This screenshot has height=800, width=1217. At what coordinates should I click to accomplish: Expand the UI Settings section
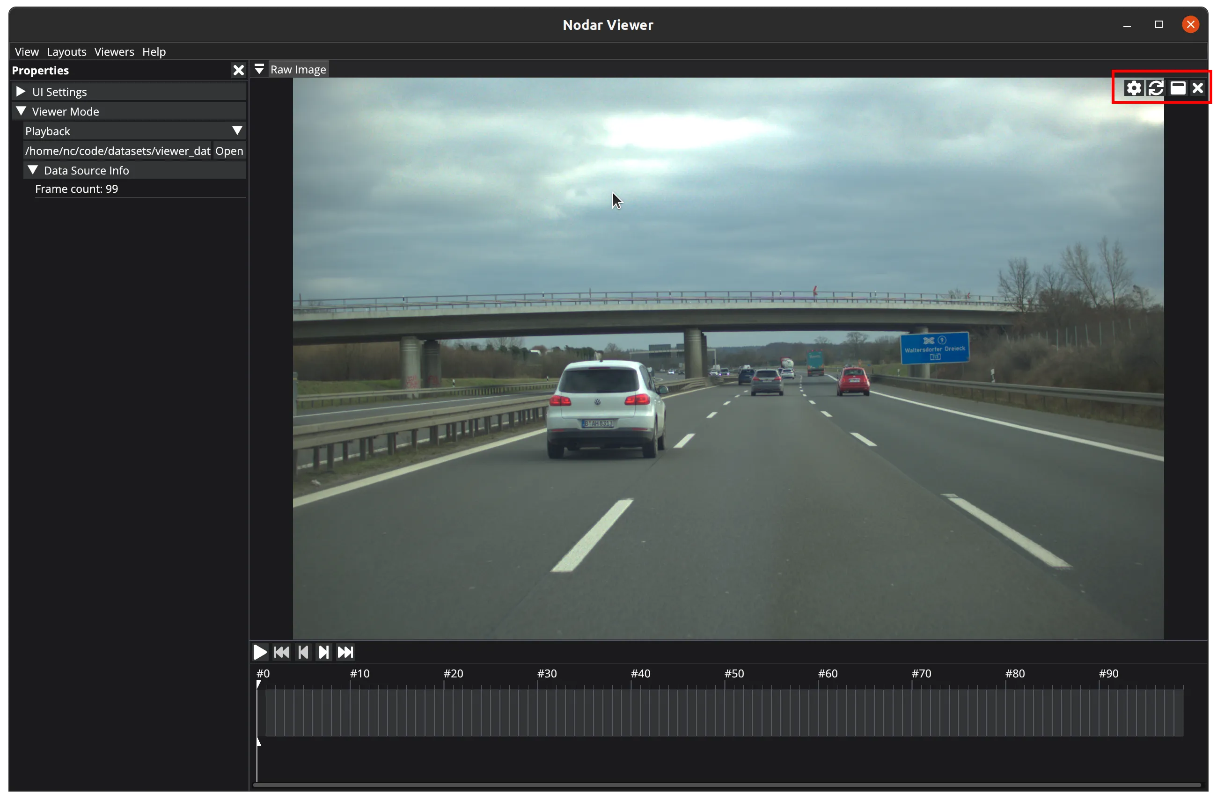21,92
